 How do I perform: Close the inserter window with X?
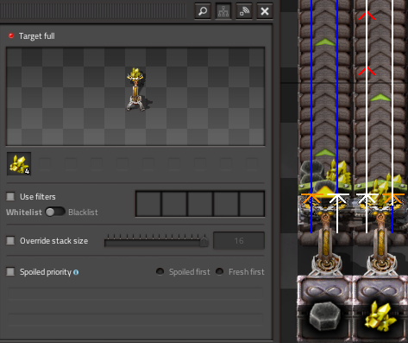265,11
